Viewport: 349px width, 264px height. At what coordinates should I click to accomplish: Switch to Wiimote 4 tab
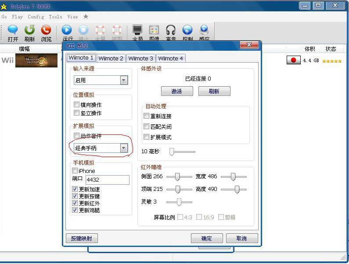(170, 58)
